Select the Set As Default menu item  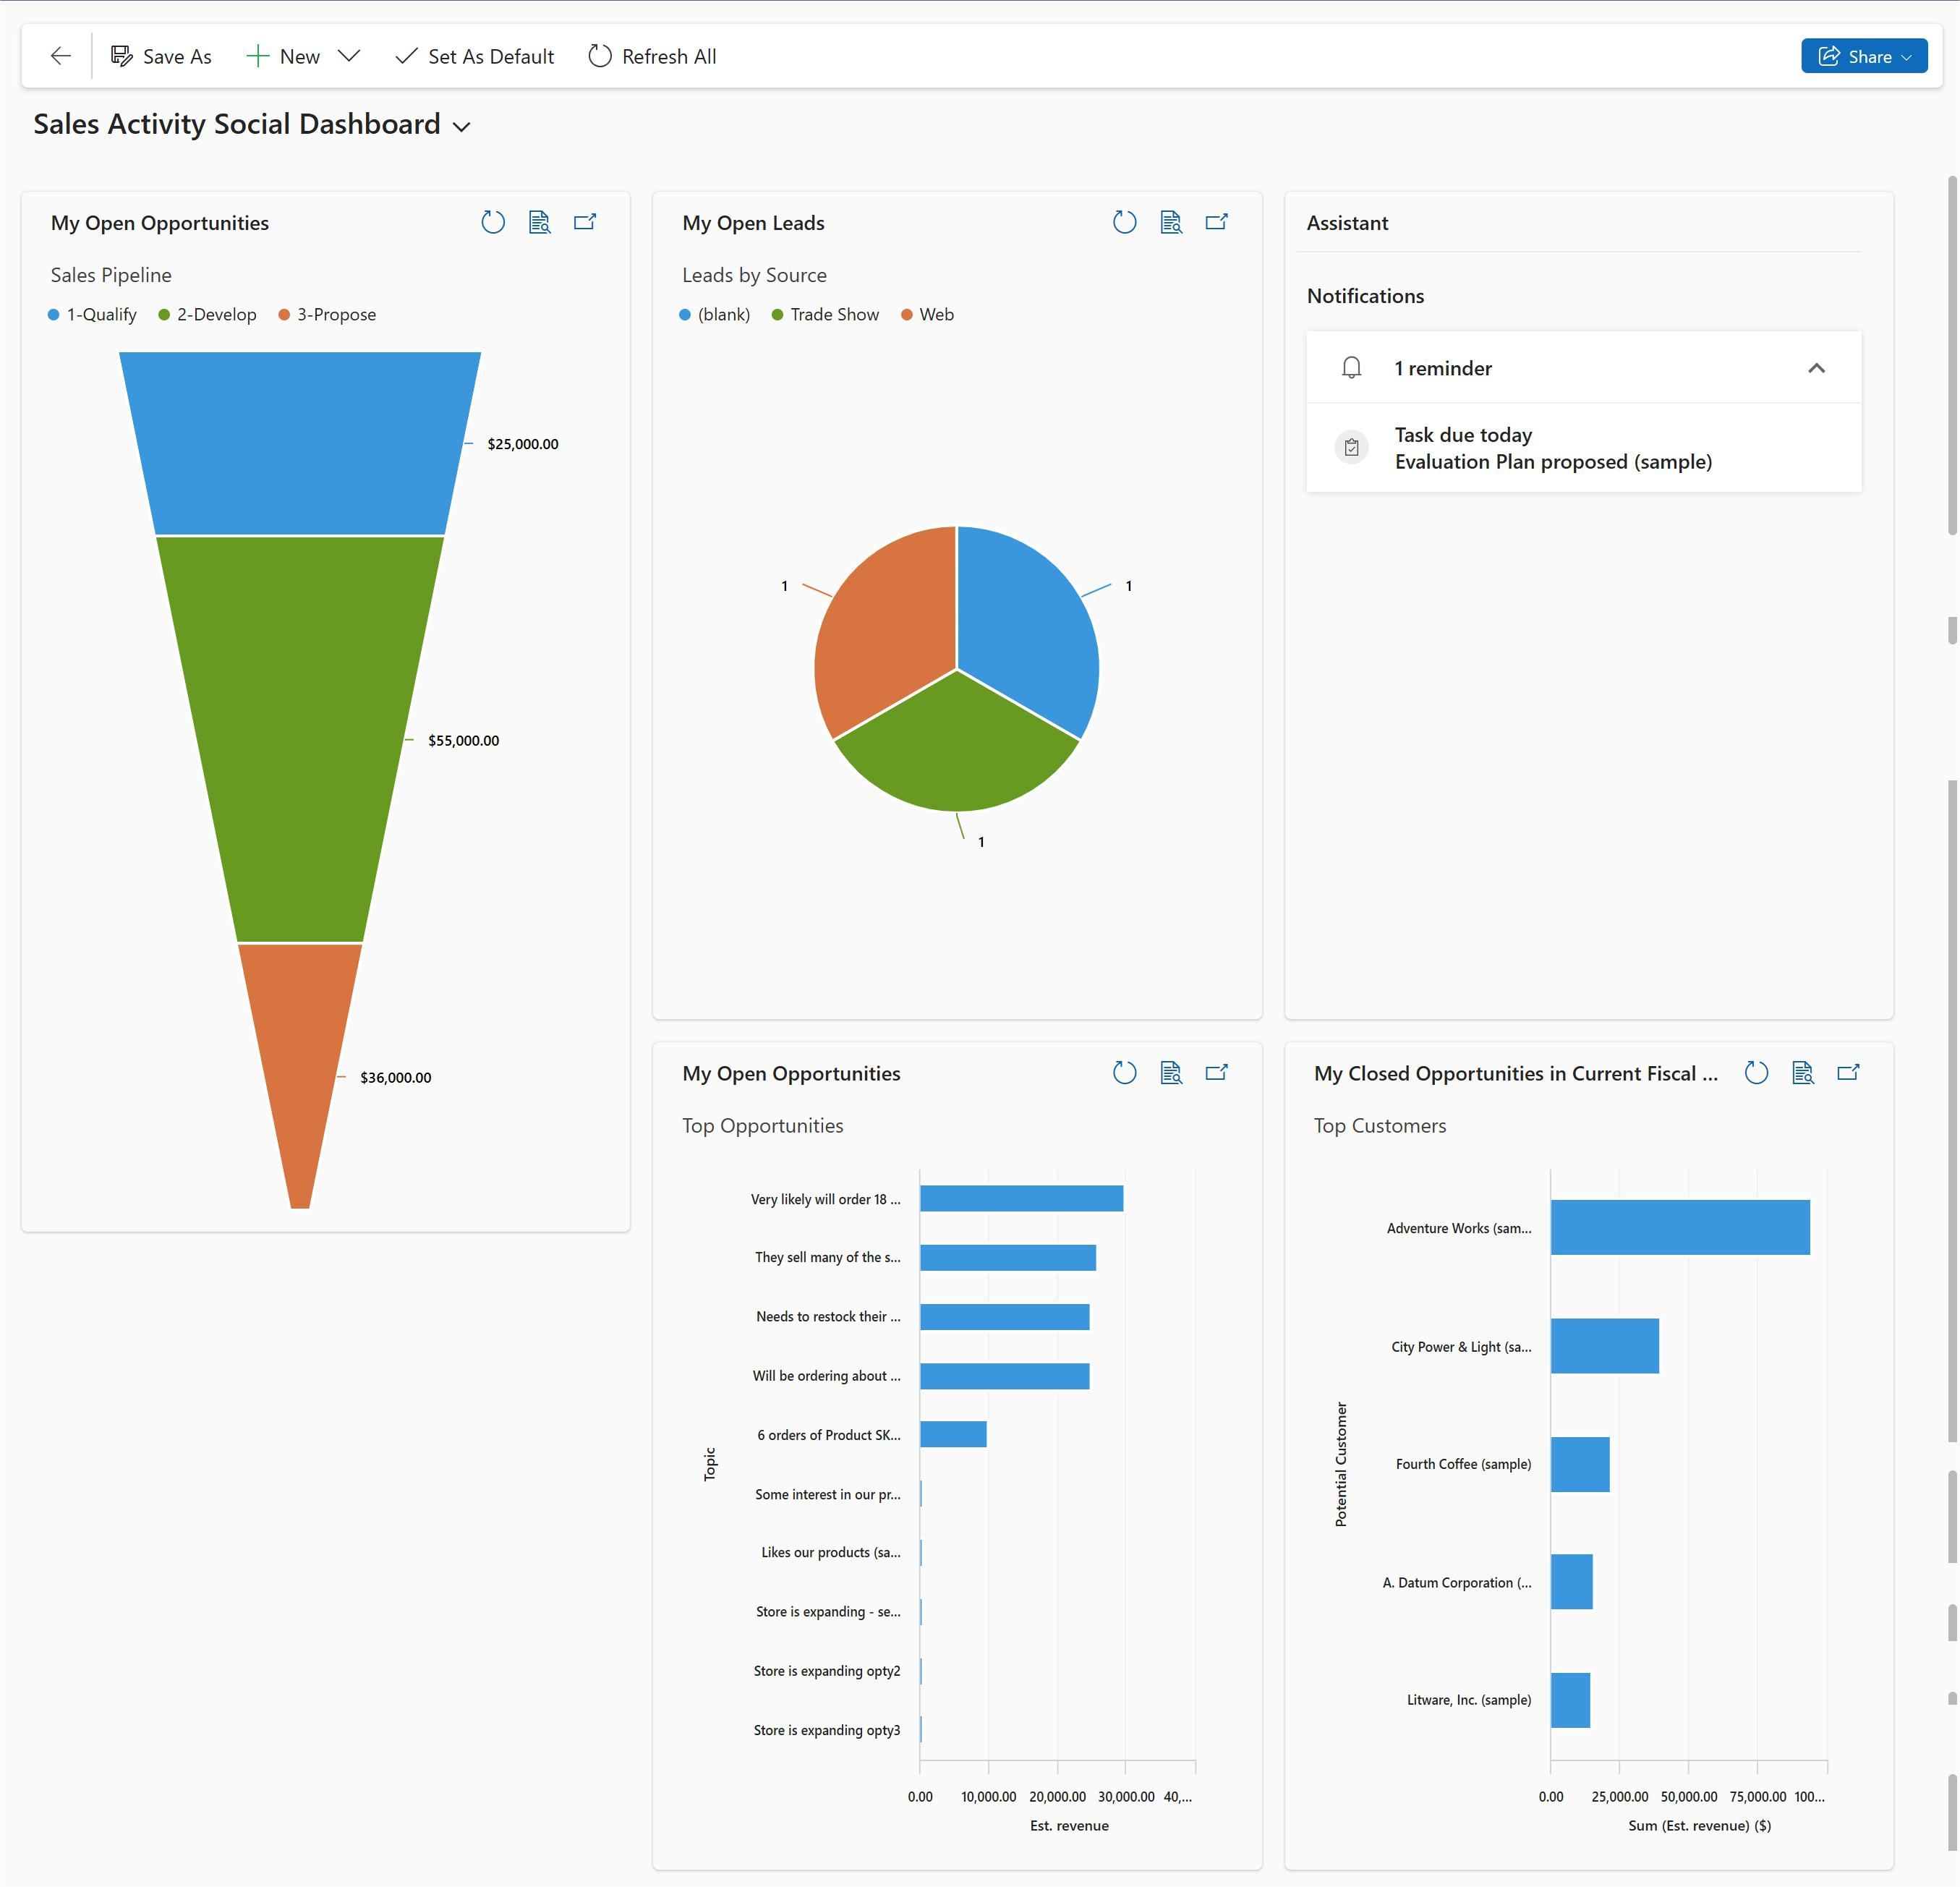pos(472,56)
